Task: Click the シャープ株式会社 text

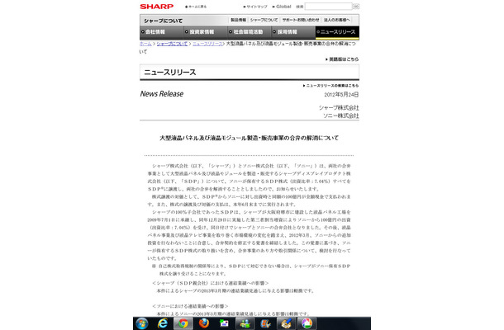Action: (x=339, y=107)
